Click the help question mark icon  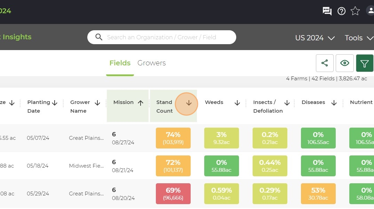tap(341, 11)
